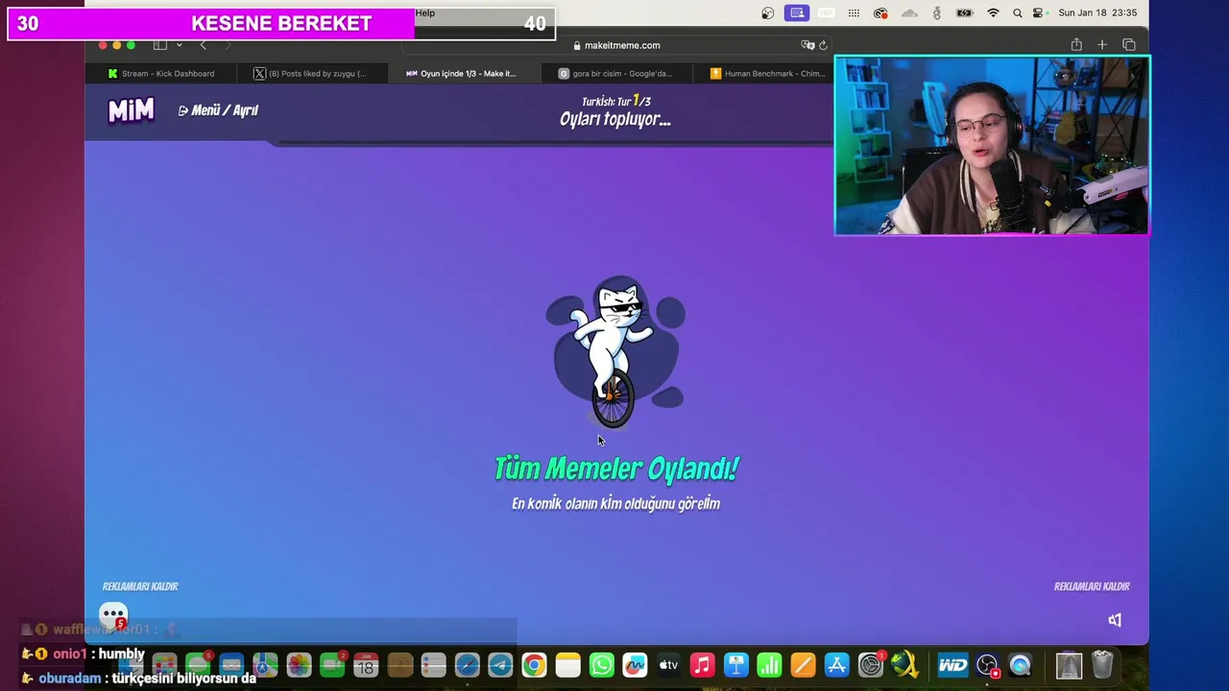
Task: Reload the page with refresh icon
Action: [823, 45]
